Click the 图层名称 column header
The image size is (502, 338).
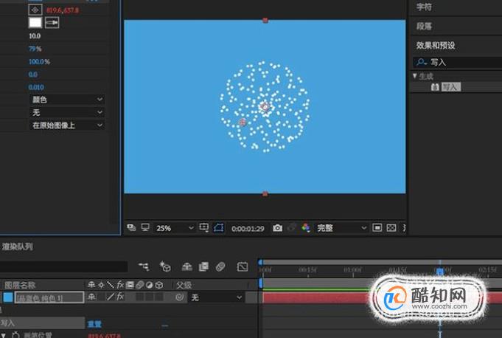[x=20, y=285]
